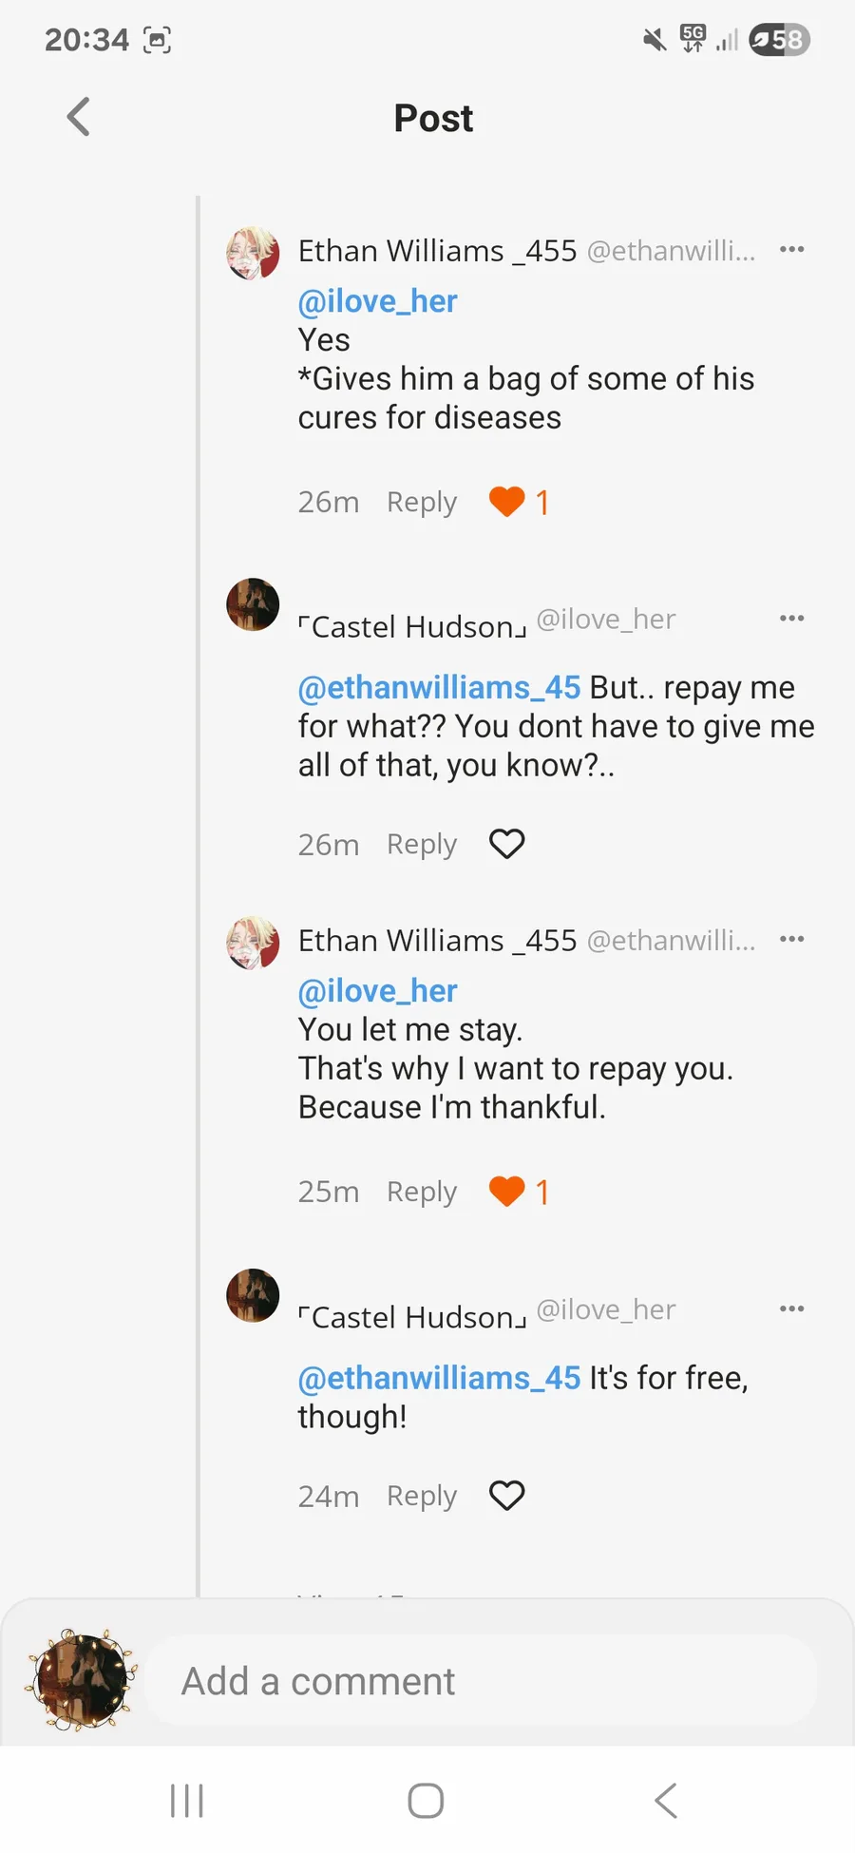855x1853 pixels.
Task: Tap the back arrow beside Post title
Action: (79, 118)
